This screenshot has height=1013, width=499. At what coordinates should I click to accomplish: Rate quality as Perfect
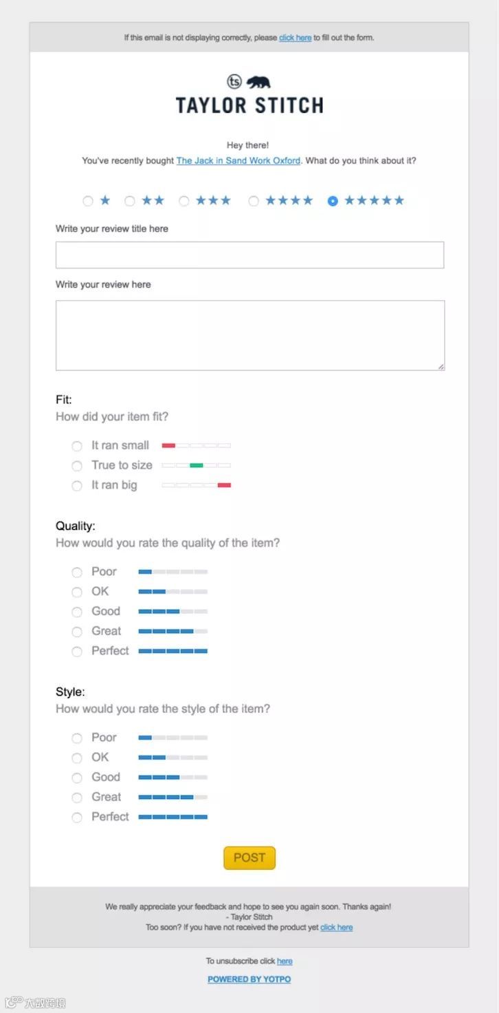[x=77, y=651]
